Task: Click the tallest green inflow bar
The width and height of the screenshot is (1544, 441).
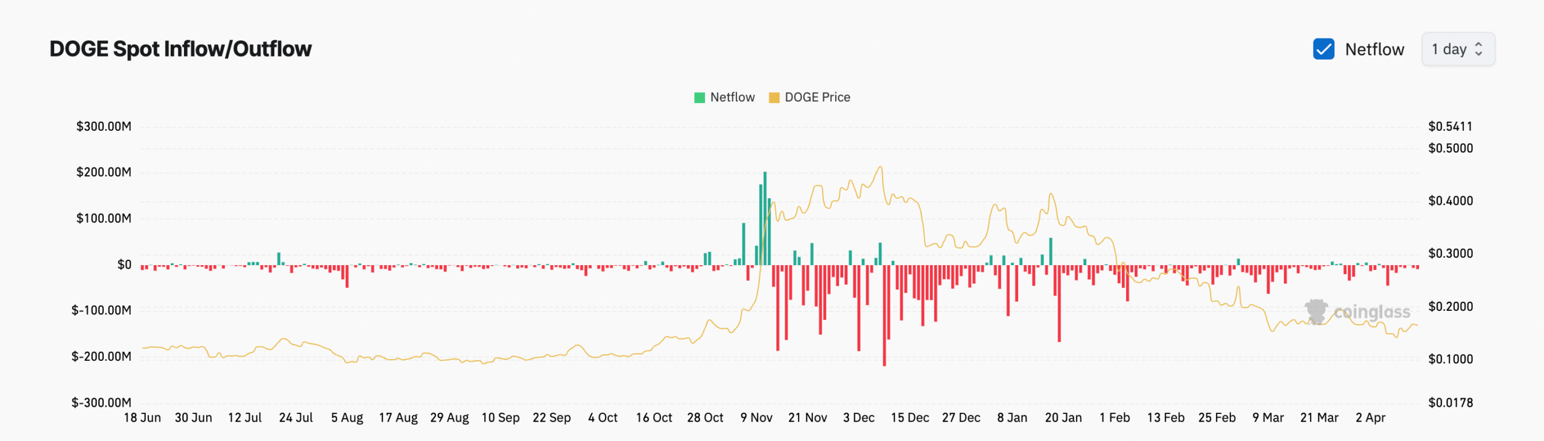Action: click(765, 217)
